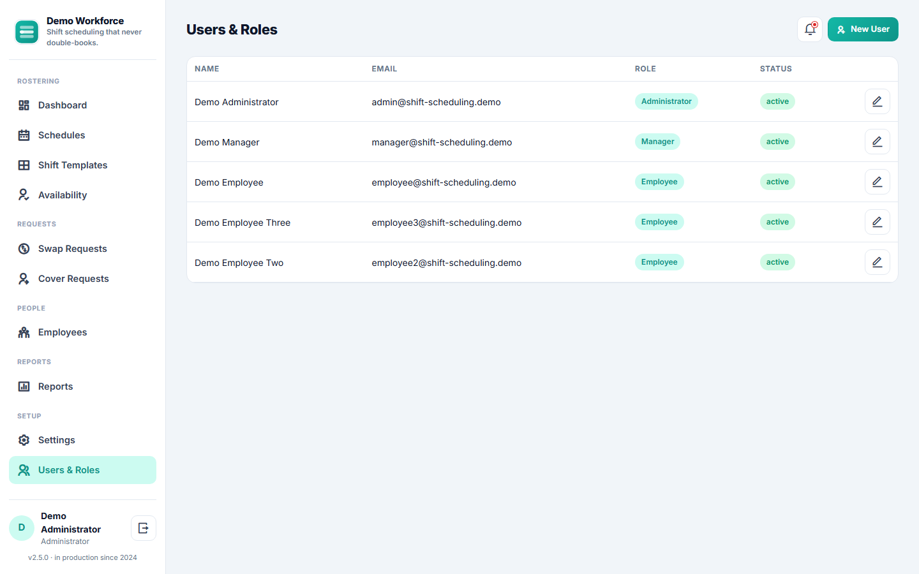This screenshot has height=574, width=919.
Task: Click manager@shift-scheduling.demo email
Action: [x=442, y=142]
